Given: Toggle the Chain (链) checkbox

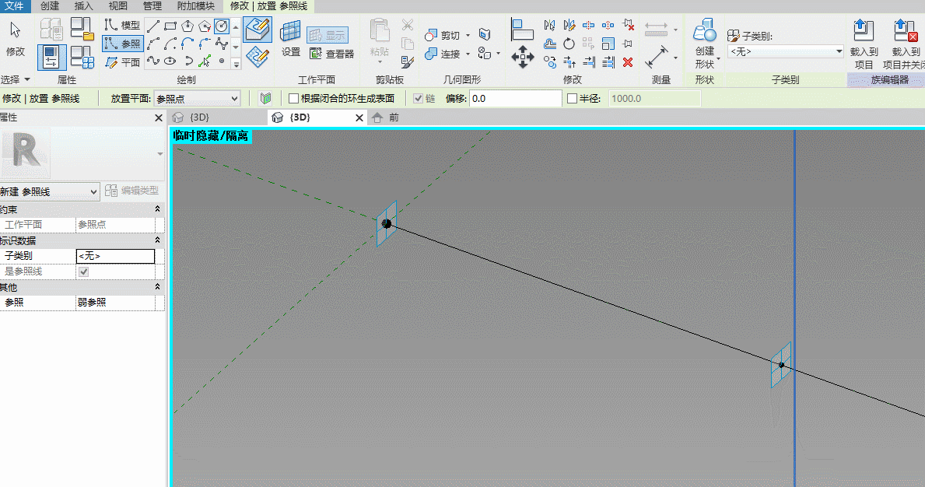Looking at the screenshot, I should [419, 99].
